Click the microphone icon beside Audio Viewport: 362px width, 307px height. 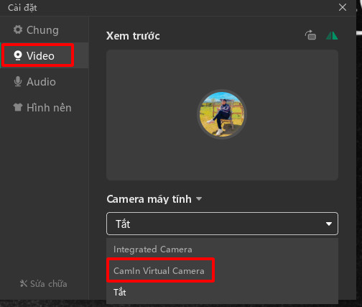[18, 81]
